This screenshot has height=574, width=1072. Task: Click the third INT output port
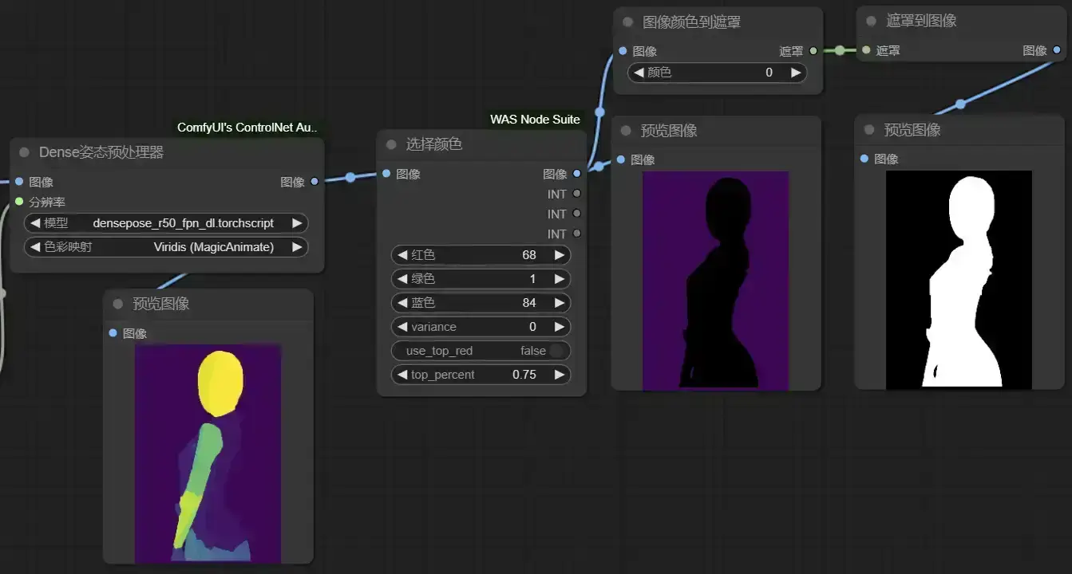click(x=576, y=234)
